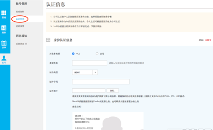Click the 真实姓名 hint text beside input
This screenshot has width=213, height=130.
(x=126, y=63)
